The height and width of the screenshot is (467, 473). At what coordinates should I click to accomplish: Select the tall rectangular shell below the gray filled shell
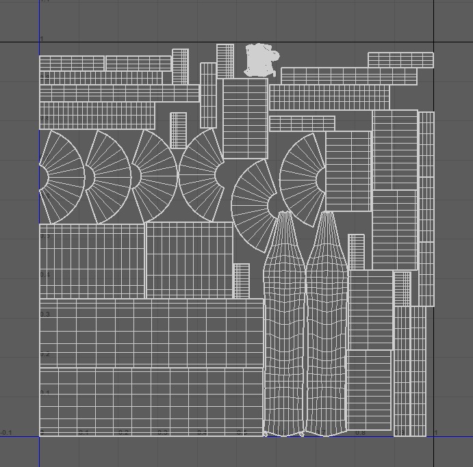[x=245, y=118]
